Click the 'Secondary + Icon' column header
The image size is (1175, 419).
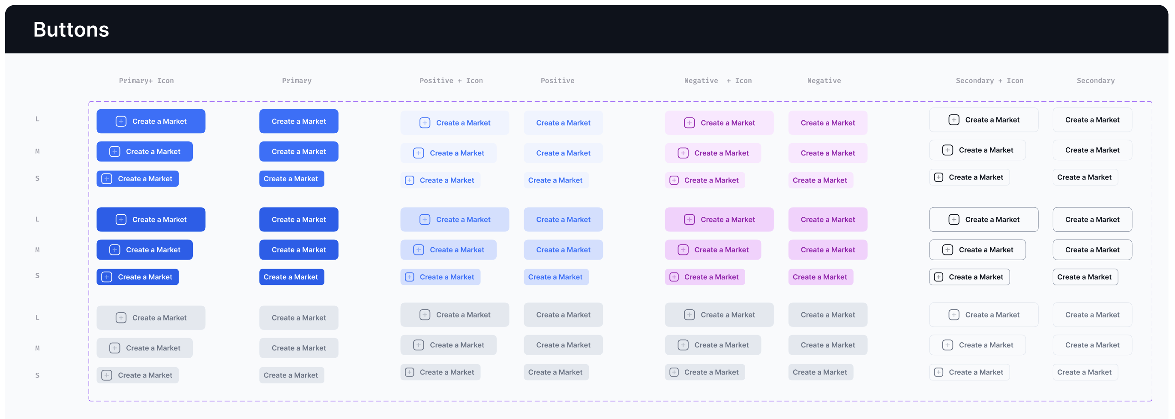click(989, 81)
